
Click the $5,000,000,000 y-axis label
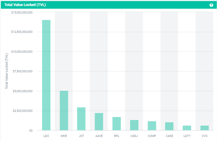[x=22, y=91]
